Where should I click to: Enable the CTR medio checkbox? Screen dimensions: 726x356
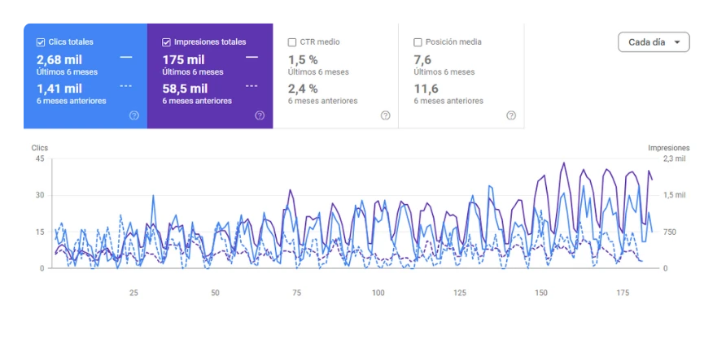(x=291, y=42)
